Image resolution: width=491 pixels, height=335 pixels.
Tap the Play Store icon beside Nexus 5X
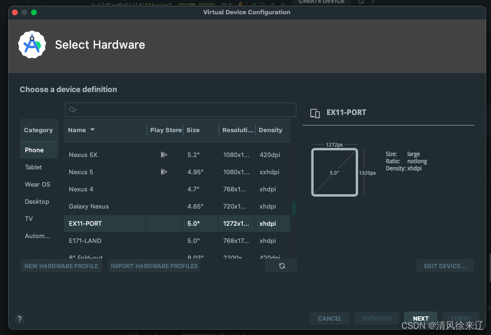click(x=164, y=154)
